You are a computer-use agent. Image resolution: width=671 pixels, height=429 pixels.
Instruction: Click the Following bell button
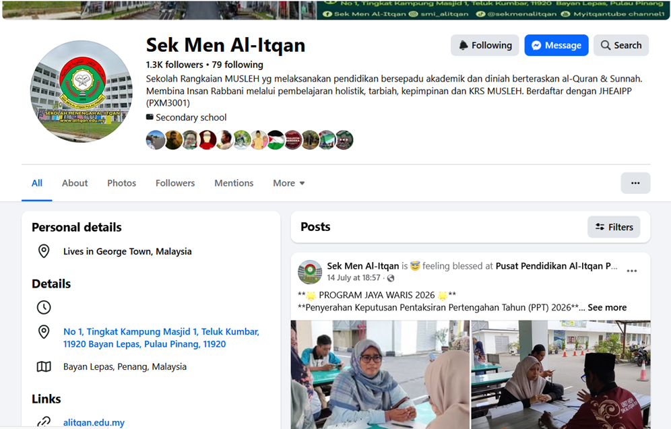[x=484, y=45]
